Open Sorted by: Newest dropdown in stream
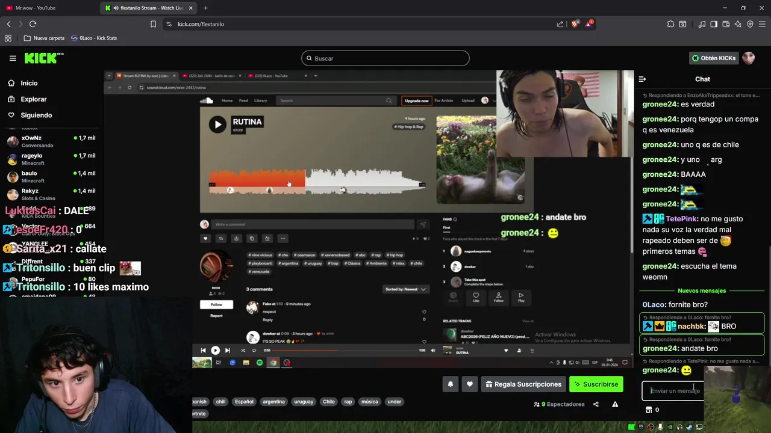The image size is (771, 433). tap(406, 289)
